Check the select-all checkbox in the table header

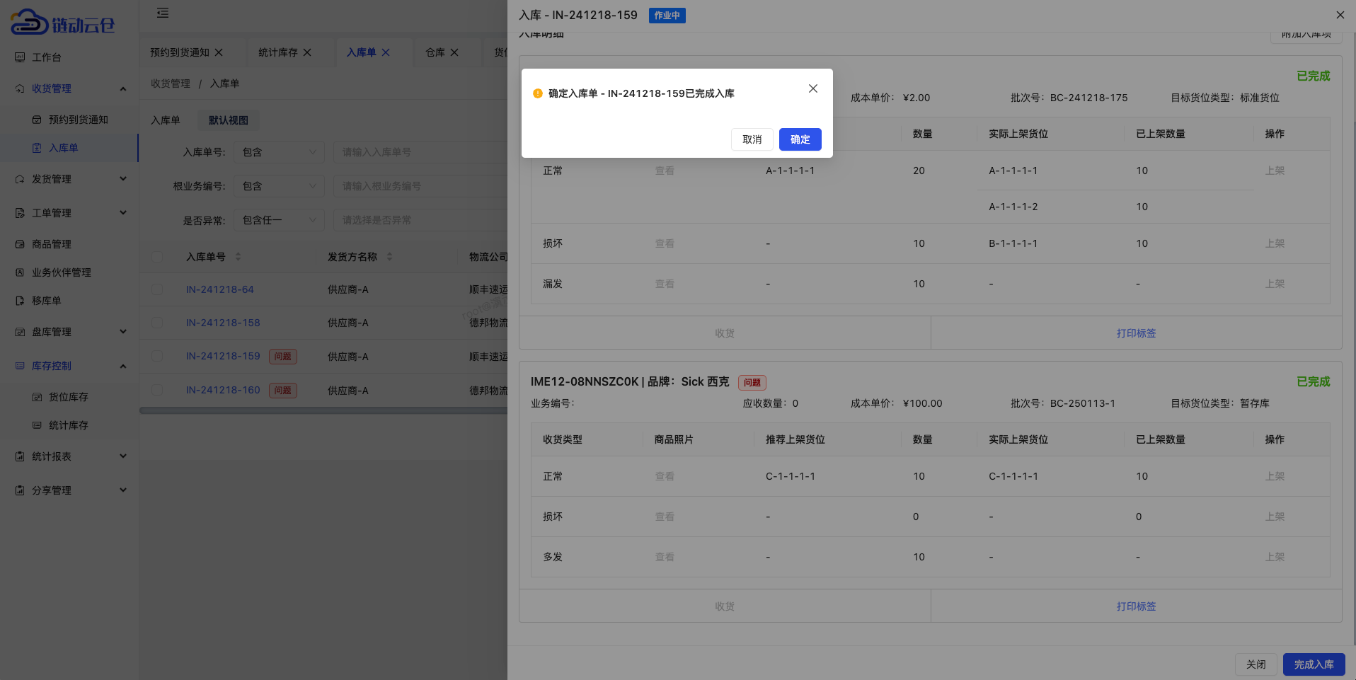tap(157, 257)
